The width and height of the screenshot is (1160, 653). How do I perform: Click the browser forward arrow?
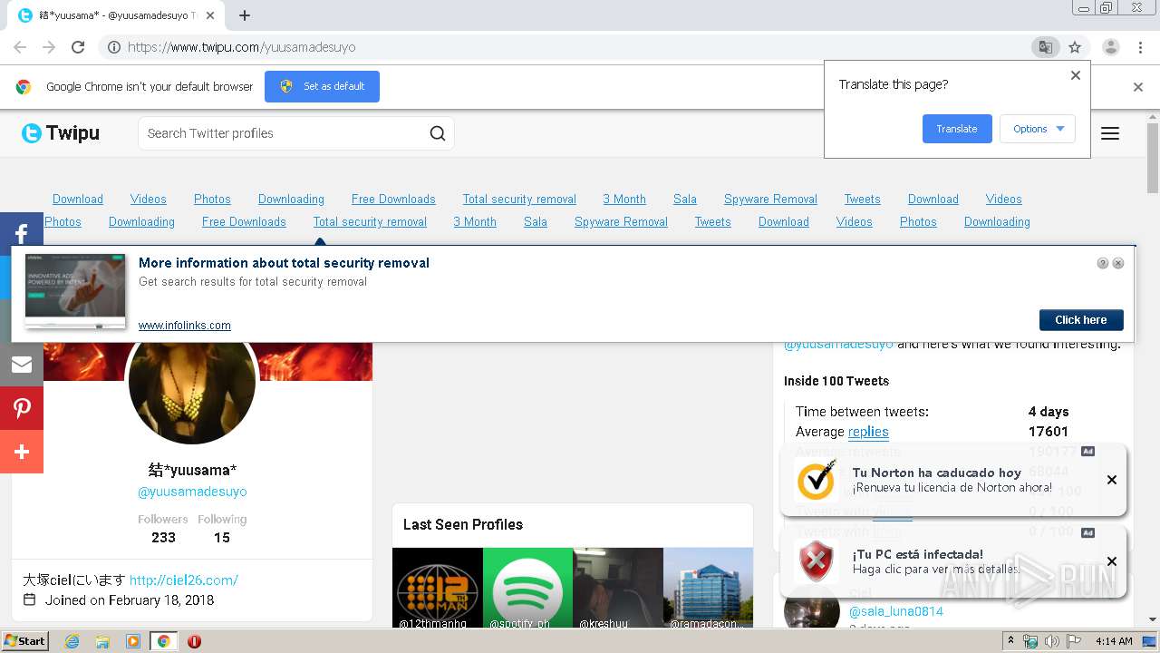coord(49,47)
